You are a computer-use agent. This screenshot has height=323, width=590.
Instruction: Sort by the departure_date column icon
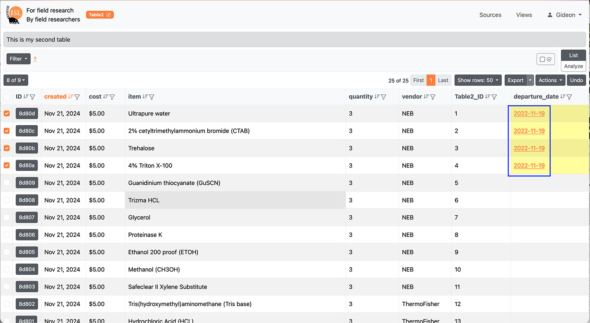point(563,97)
